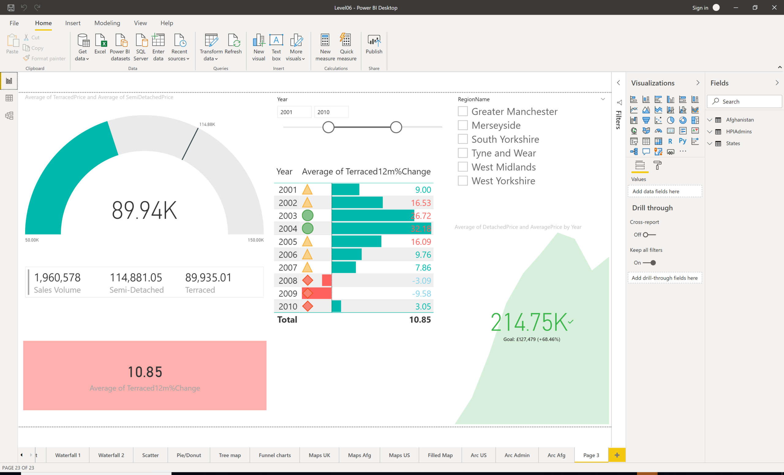Viewport: 784px width, 475px height.
Task: Select the Waterfall chart visualization
Action: click(634, 121)
